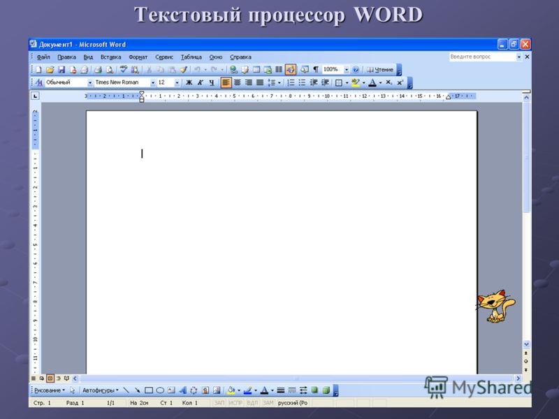Viewport: 559px width, 419px height.
Task: Insert WordArt from the drawing toolbar
Action: (182, 390)
